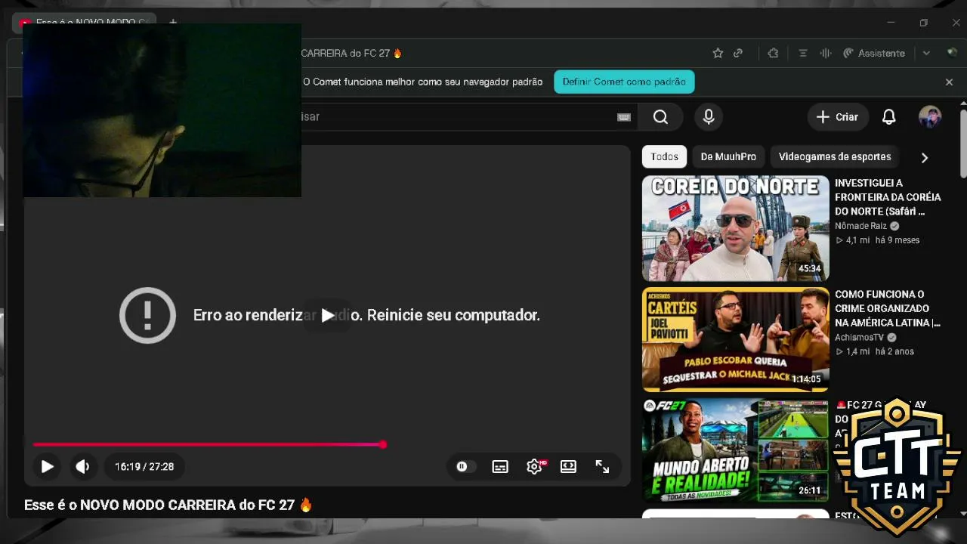Click the YouTube search magnifier button

point(660,117)
